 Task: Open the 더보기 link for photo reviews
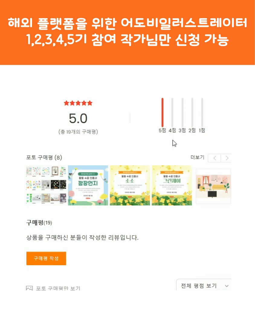click(197, 157)
